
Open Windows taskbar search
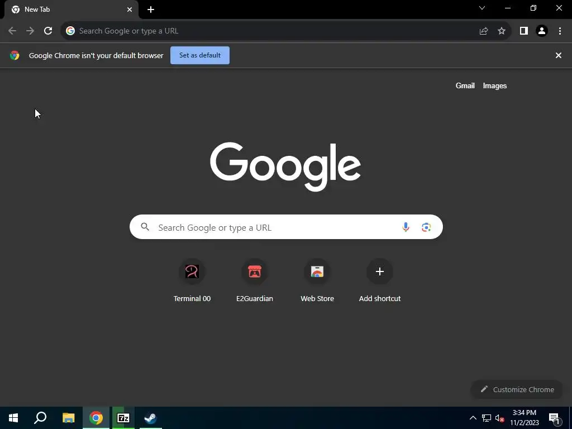pyautogui.click(x=40, y=418)
